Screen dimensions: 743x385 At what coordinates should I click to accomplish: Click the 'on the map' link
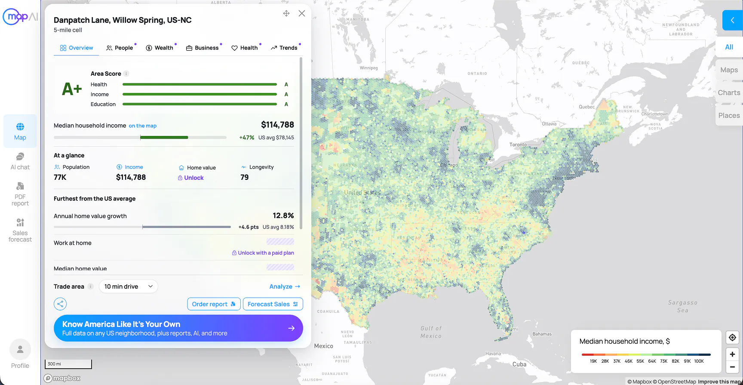[x=143, y=126]
